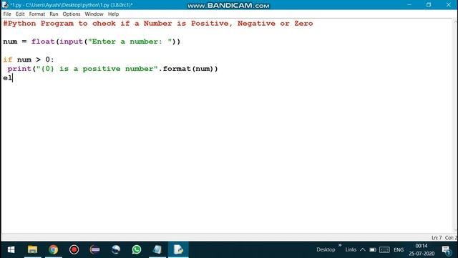Open the touch keyboard icon
The image size is (458, 258).
tap(384, 250)
